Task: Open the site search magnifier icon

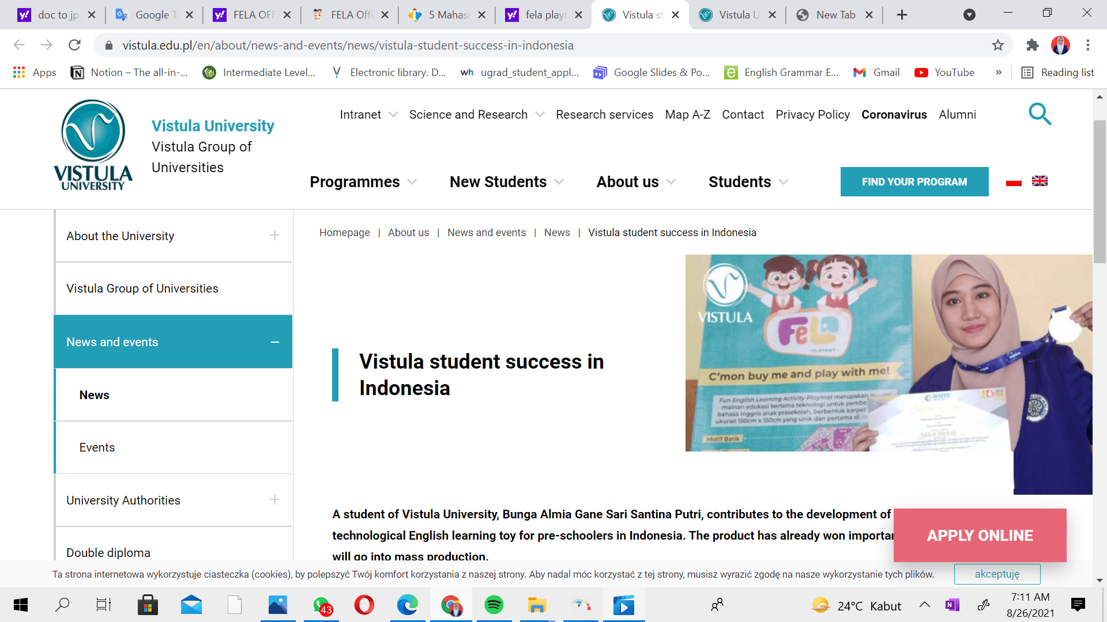Action: tap(1040, 114)
